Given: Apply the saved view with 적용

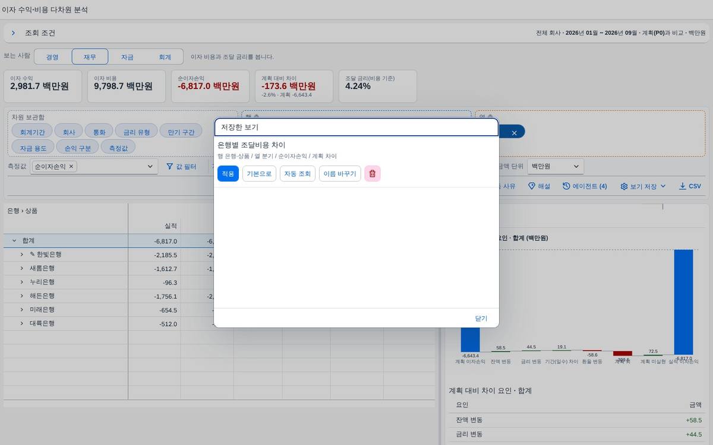Looking at the screenshot, I should 228,174.
